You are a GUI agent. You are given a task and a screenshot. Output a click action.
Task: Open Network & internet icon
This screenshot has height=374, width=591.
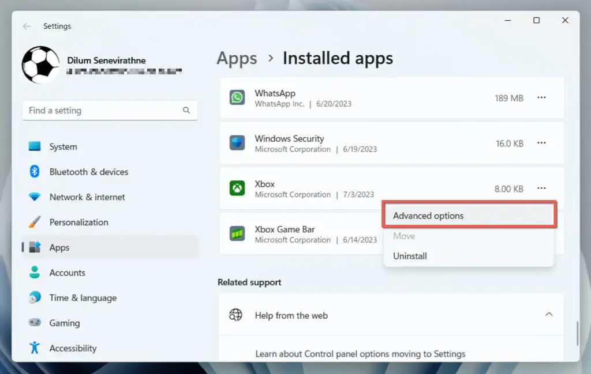point(35,197)
